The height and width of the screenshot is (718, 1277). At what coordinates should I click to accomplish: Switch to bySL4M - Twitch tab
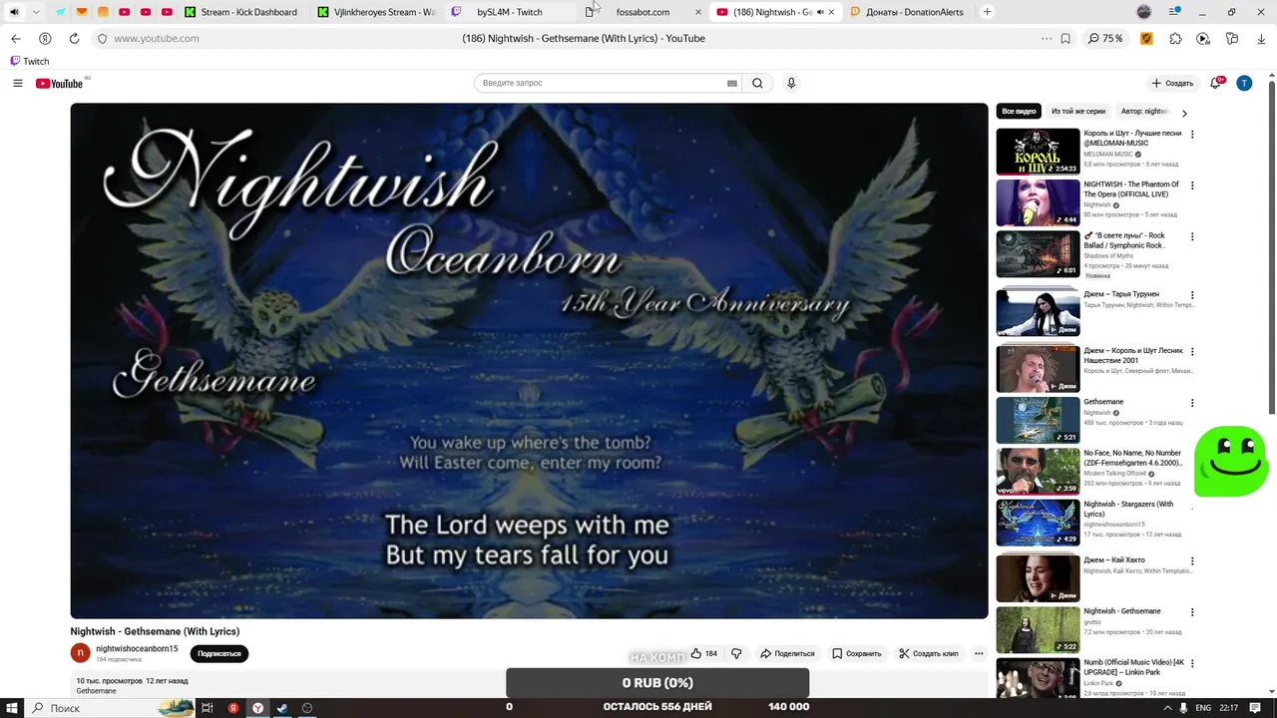pos(511,12)
